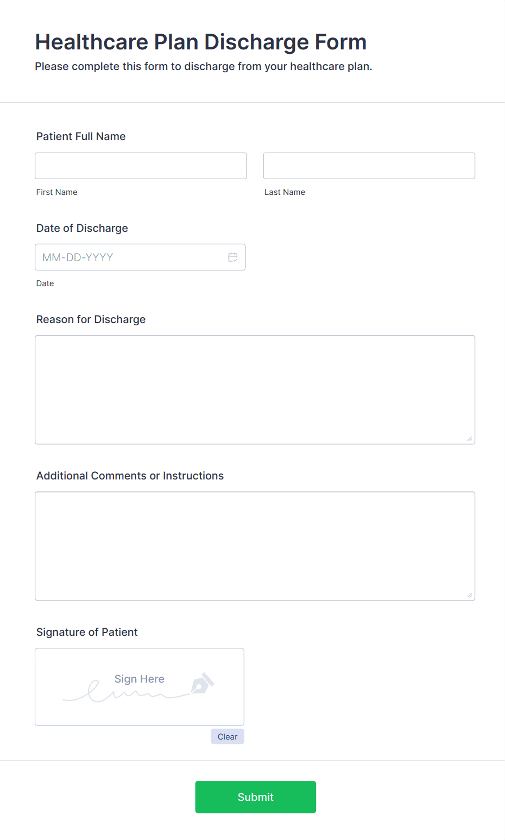
Task: Select the Signature of Patient heading
Action: (86, 632)
